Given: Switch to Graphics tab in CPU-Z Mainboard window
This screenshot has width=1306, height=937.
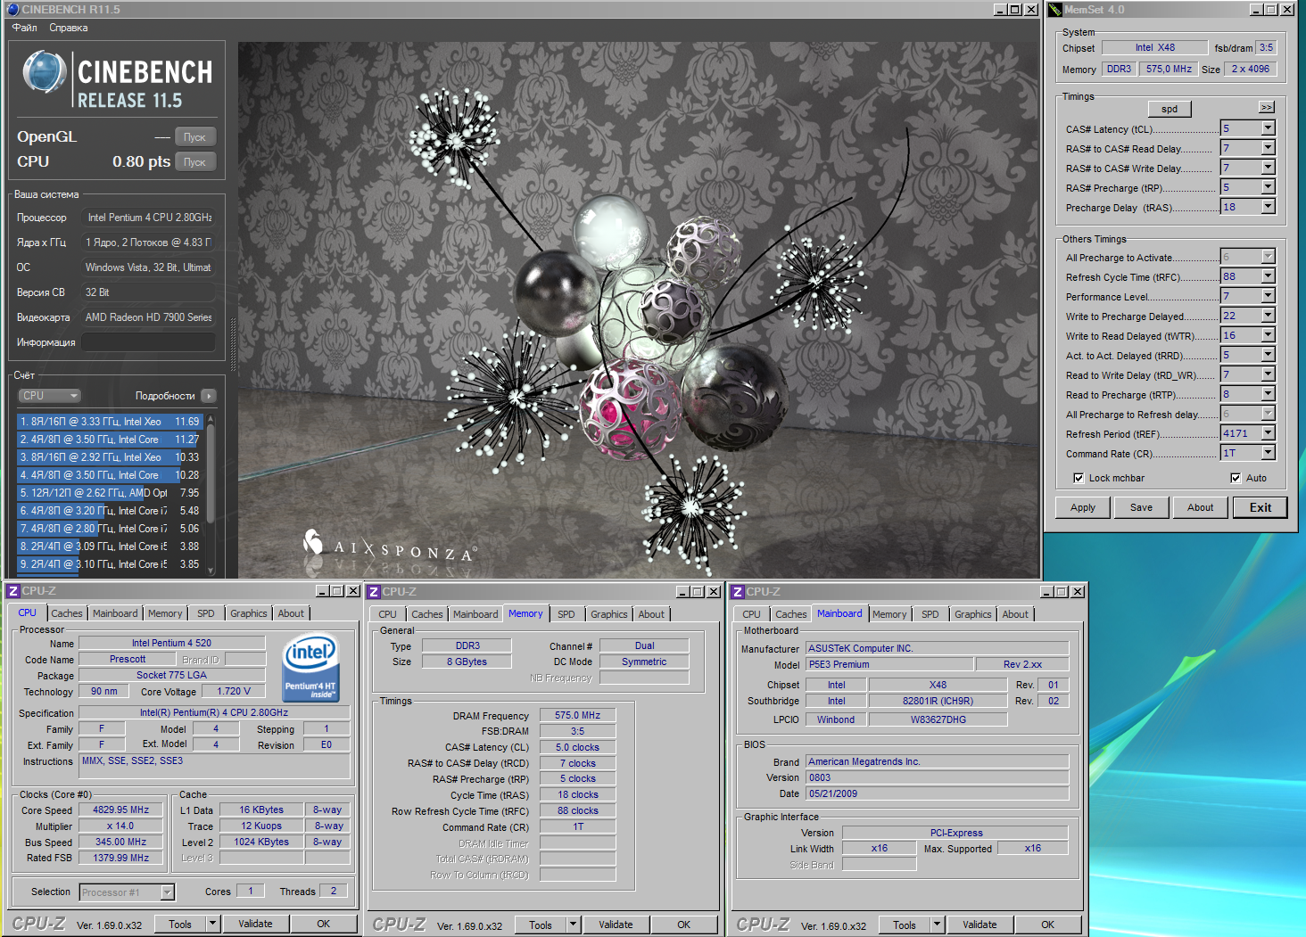Looking at the screenshot, I should [x=972, y=614].
